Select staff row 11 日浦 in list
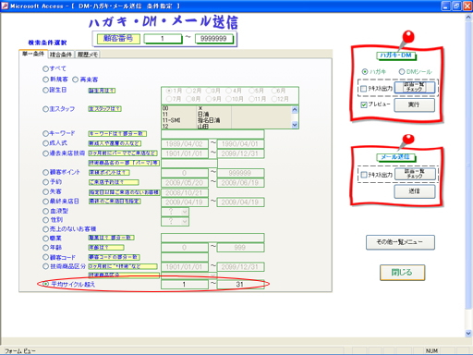The width and height of the screenshot is (473, 355). (226, 115)
